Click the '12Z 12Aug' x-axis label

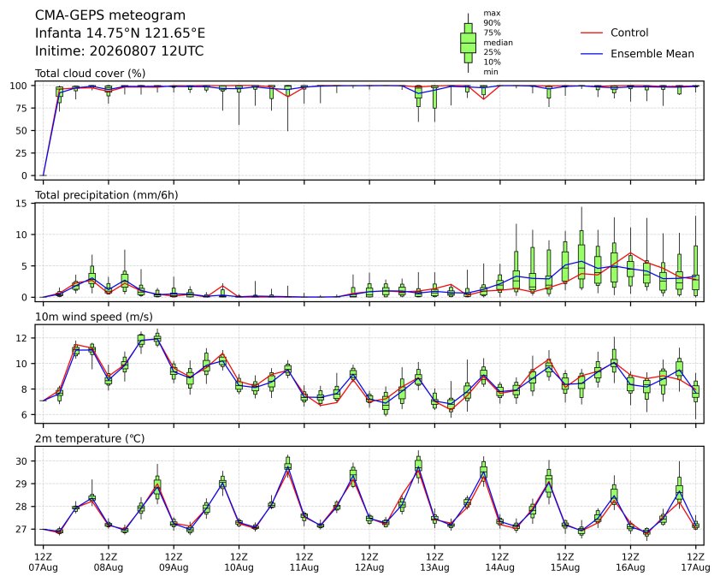pos(369,562)
